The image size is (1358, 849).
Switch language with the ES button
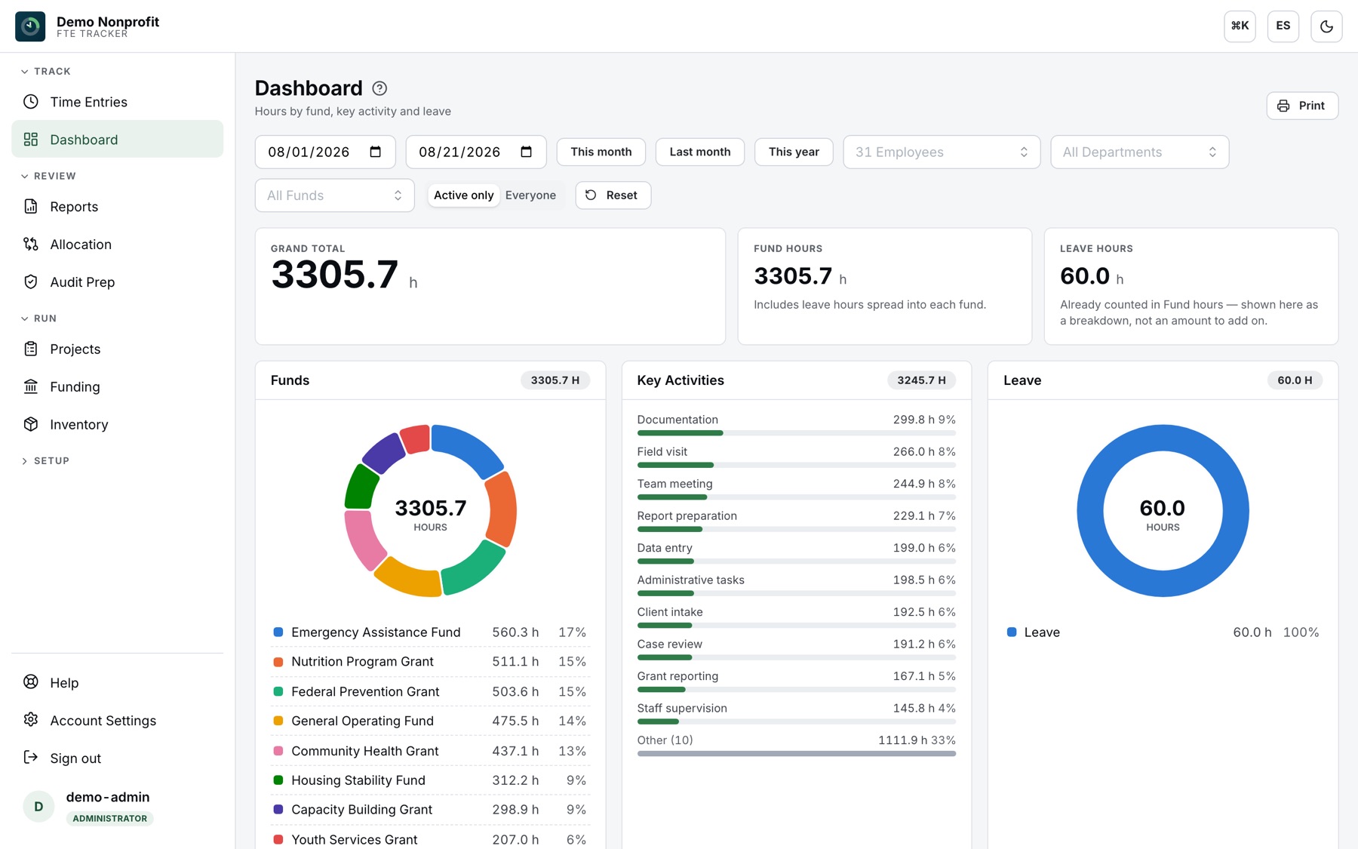(x=1283, y=26)
